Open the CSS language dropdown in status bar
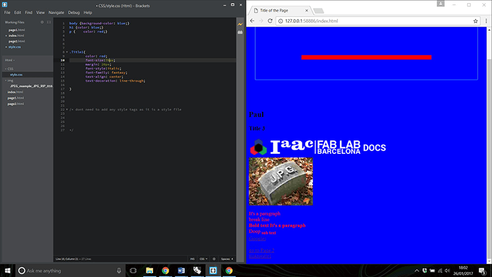The image size is (492, 277). point(204,259)
